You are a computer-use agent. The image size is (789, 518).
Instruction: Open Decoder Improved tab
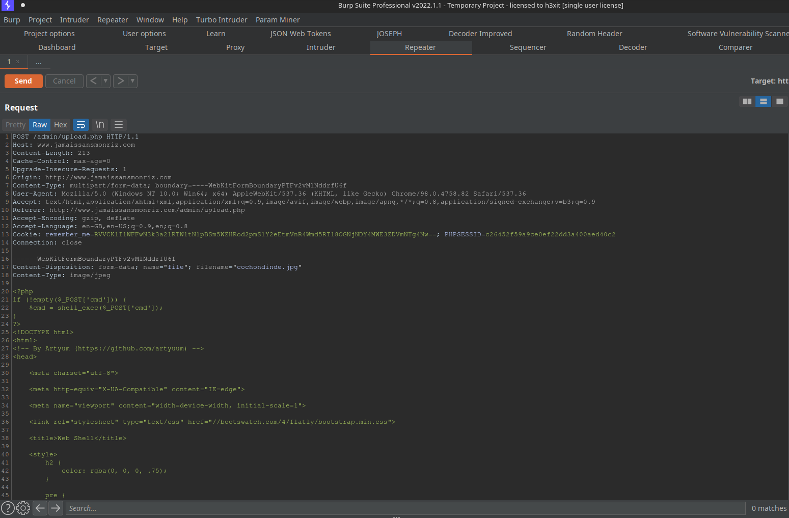pos(480,34)
